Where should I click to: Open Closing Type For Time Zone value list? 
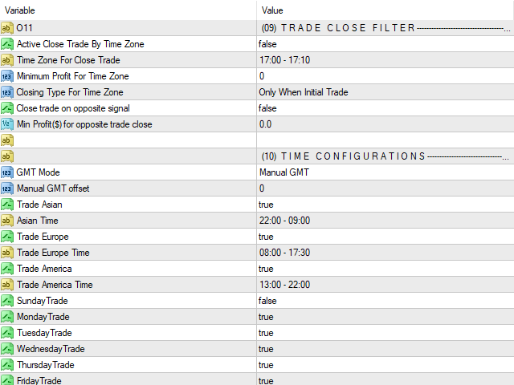385,92
